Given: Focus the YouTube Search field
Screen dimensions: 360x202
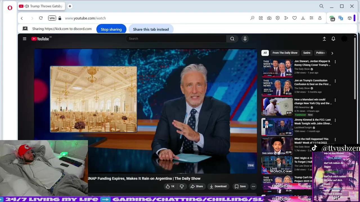Looking at the screenshot, I should pos(176,39).
